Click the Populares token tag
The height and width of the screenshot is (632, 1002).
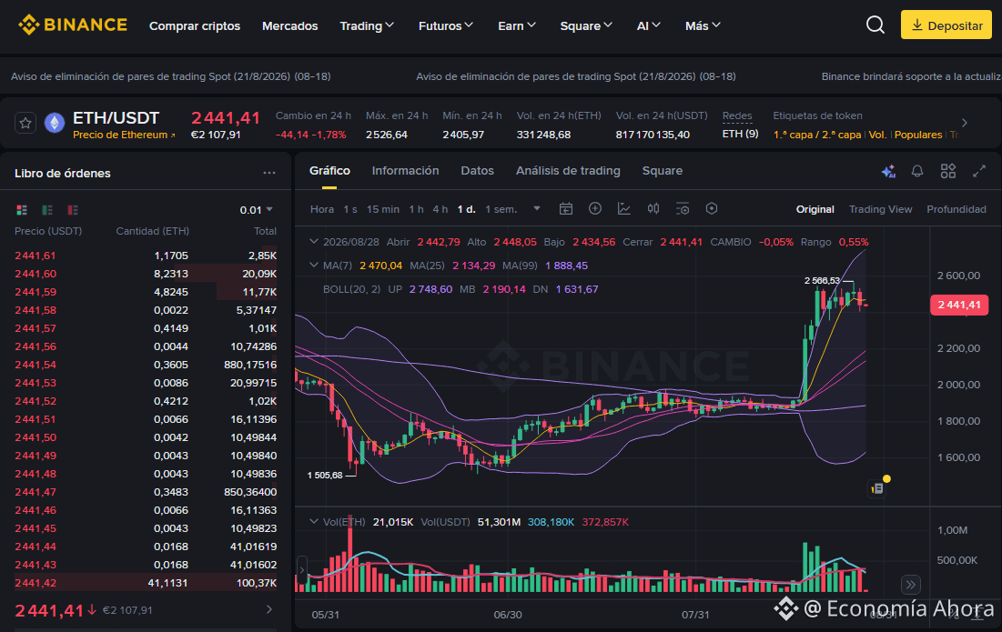coord(918,135)
